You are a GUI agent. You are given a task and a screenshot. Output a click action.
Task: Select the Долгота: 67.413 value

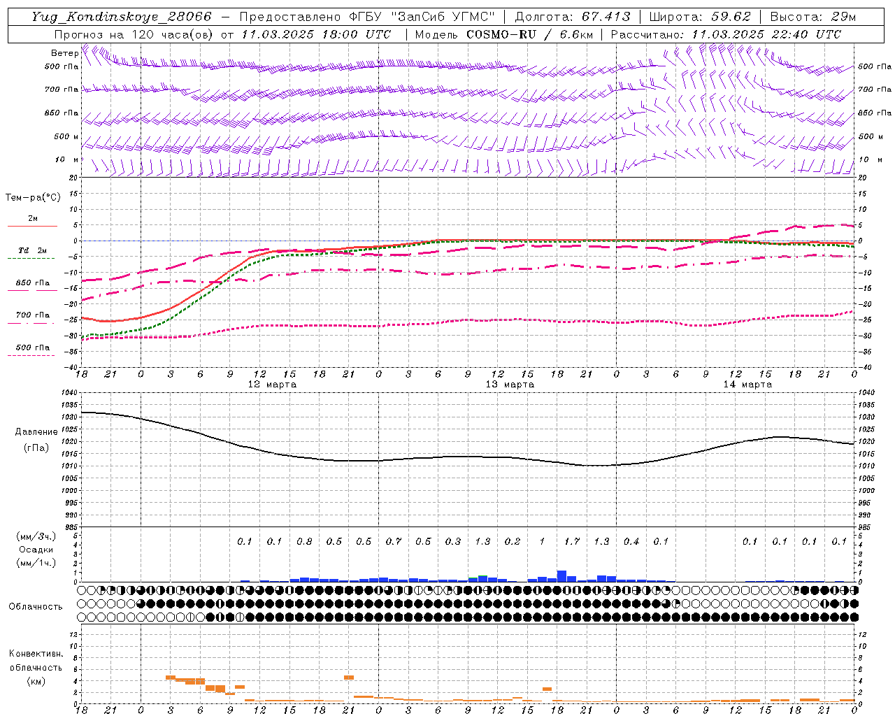[x=573, y=17]
